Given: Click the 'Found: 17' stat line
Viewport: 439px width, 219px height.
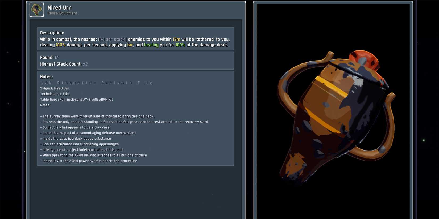Looking at the screenshot, I should (x=49, y=57).
